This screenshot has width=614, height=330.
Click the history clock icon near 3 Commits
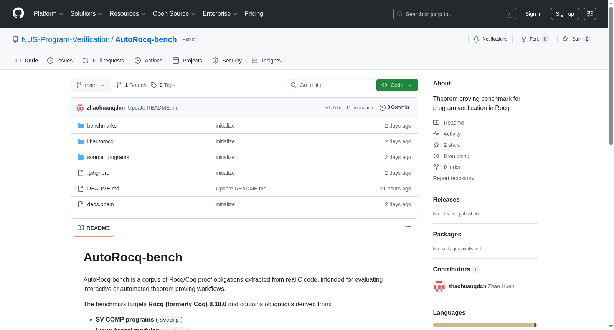(x=382, y=108)
